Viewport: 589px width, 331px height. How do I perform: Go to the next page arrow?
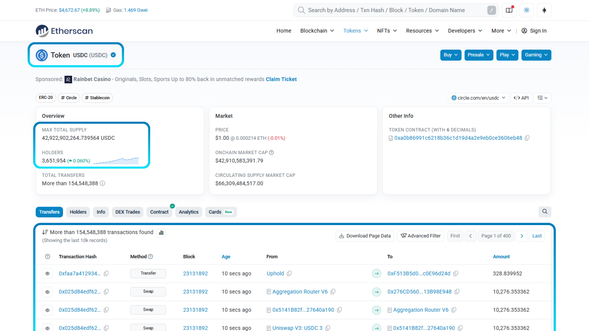pyautogui.click(x=522, y=236)
